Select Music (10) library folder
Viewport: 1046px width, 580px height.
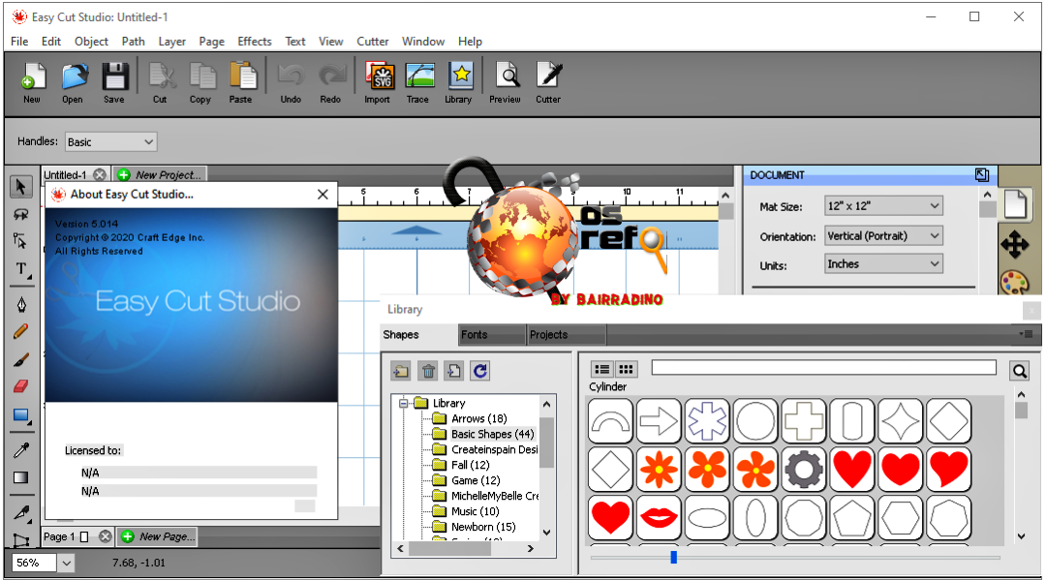pyautogui.click(x=475, y=511)
